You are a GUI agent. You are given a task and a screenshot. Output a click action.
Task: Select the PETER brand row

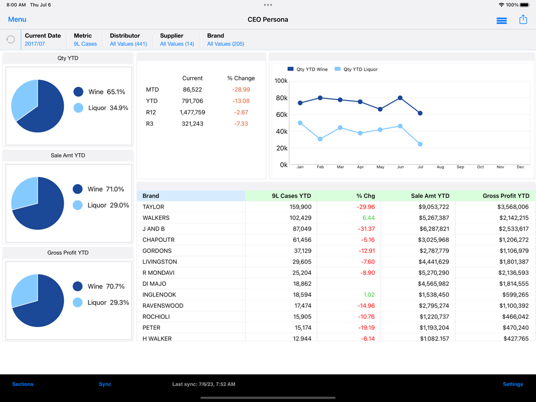coord(336,327)
